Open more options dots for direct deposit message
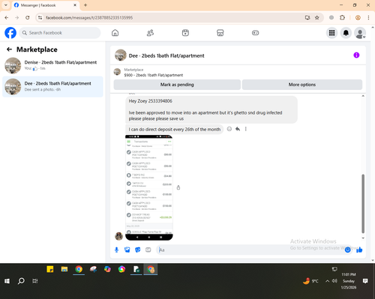Viewport: 375px width, 299px height. 246,129
